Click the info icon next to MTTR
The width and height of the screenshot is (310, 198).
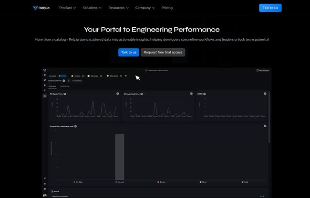coord(205,94)
